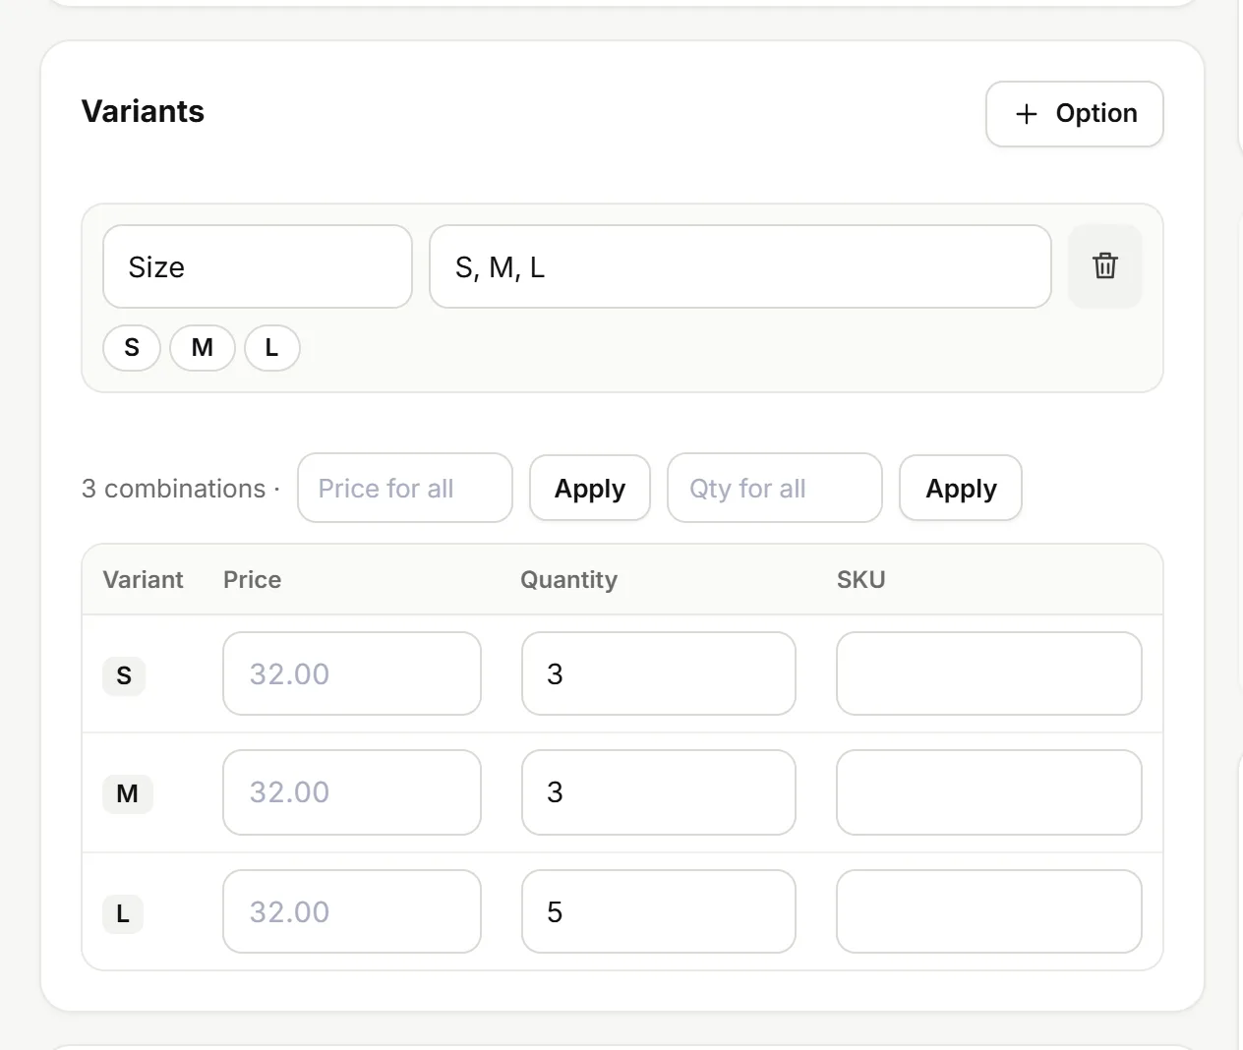
Task: Fill in the SKU for variant M
Action: point(989,792)
